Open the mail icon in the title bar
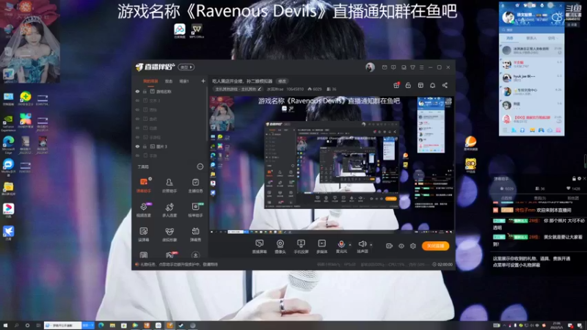Image resolution: width=587 pixels, height=330 pixels. 384,67
